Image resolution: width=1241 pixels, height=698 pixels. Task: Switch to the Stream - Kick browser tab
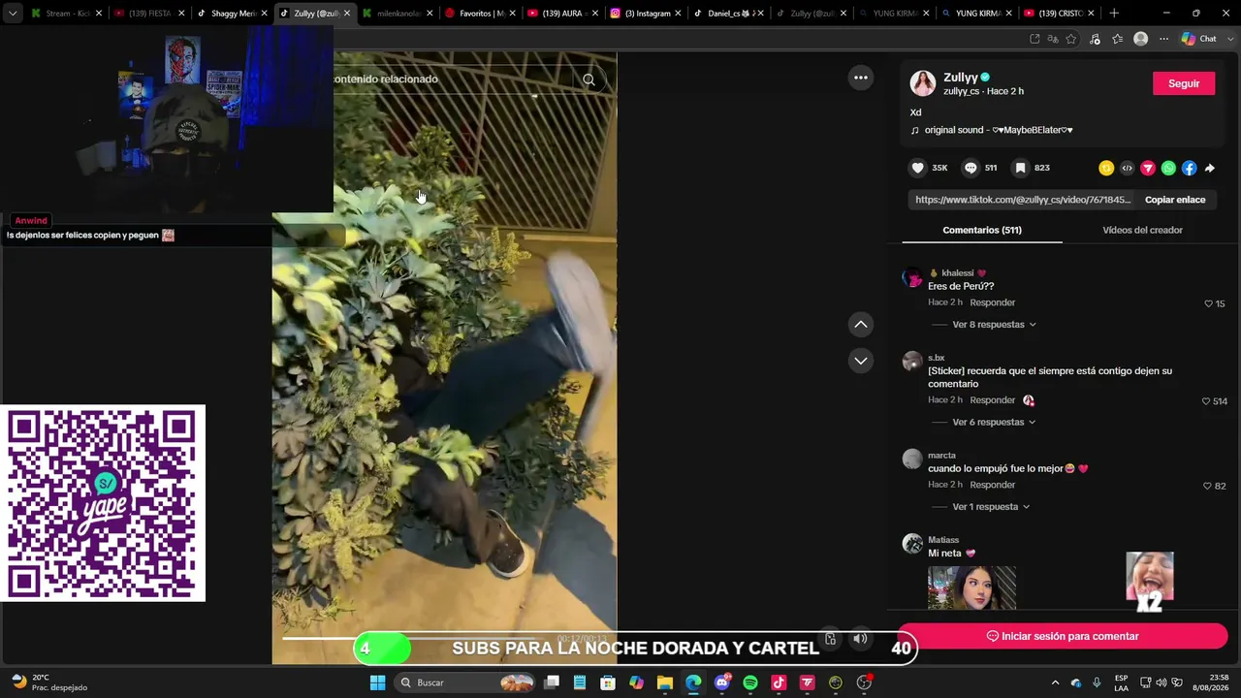(x=66, y=14)
